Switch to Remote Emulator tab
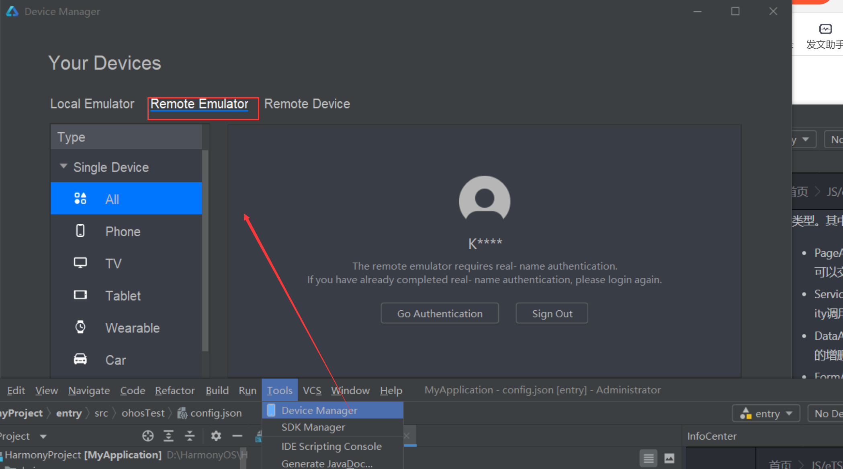Viewport: 843px width, 469px height. pyautogui.click(x=199, y=104)
